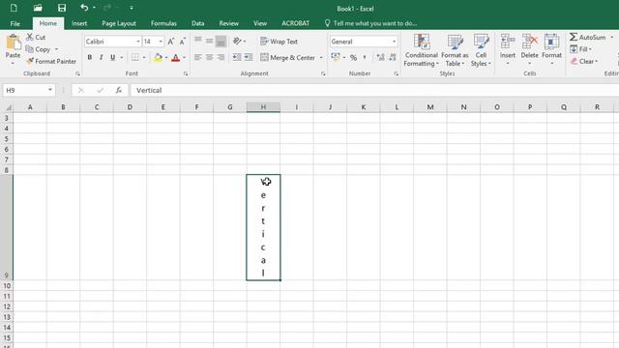The image size is (619, 348).
Task: Save the workbook with the floppy disk icon
Action: click(x=62, y=8)
